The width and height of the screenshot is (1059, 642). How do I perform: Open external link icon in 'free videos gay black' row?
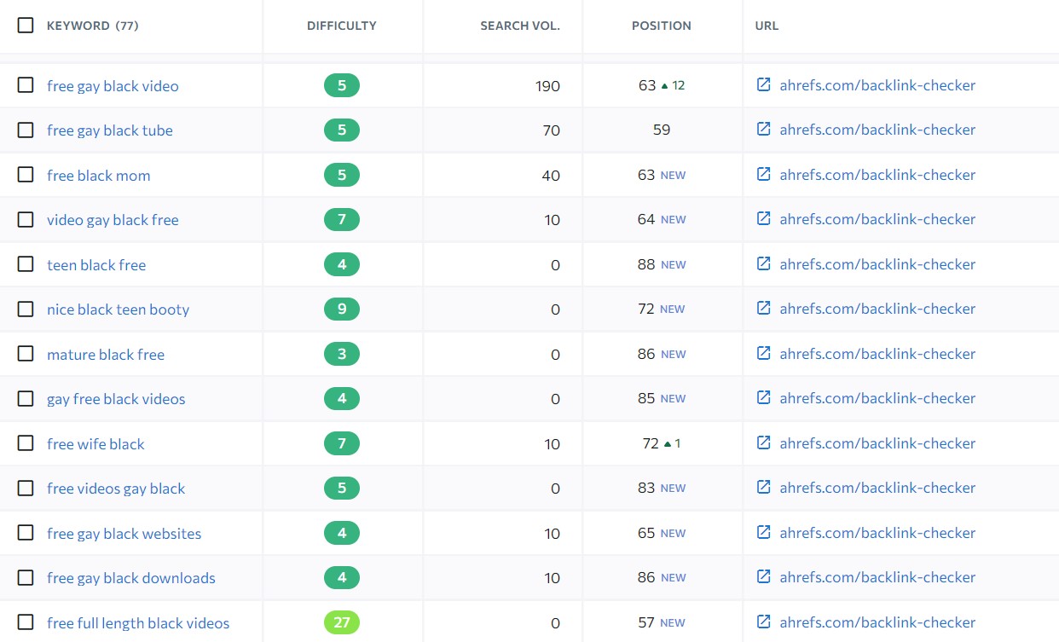click(764, 487)
